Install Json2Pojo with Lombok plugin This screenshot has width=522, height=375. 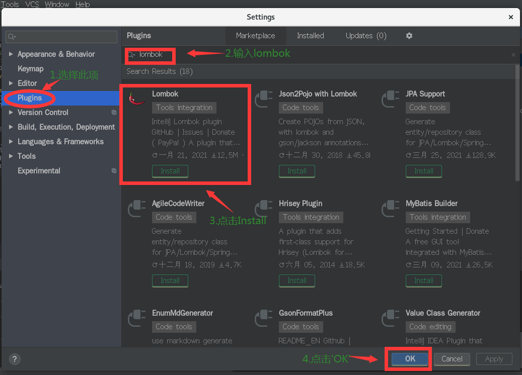coord(297,171)
